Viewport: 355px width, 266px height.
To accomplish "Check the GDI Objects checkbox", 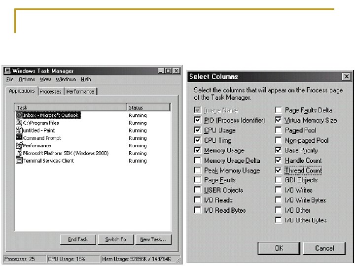I will point(279,180).
